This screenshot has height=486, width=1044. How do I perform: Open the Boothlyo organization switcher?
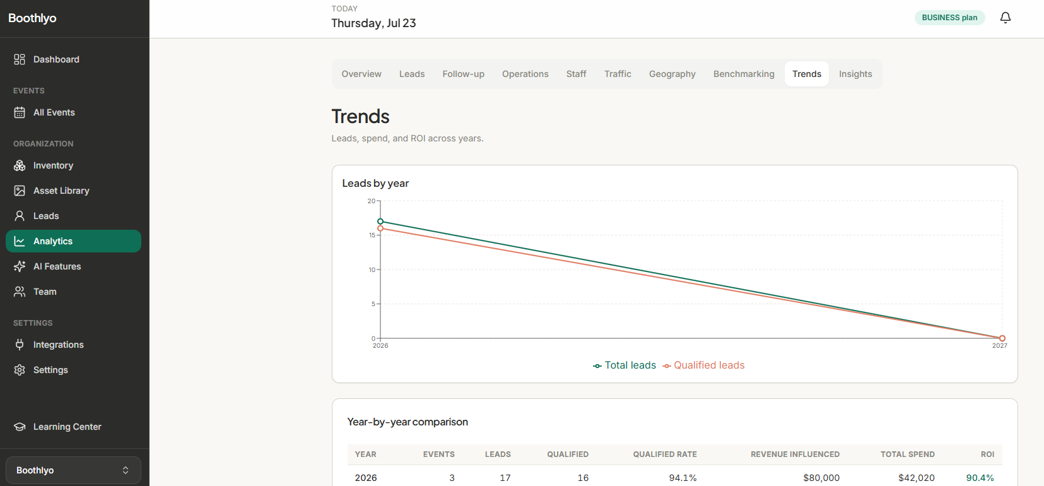[73, 470]
